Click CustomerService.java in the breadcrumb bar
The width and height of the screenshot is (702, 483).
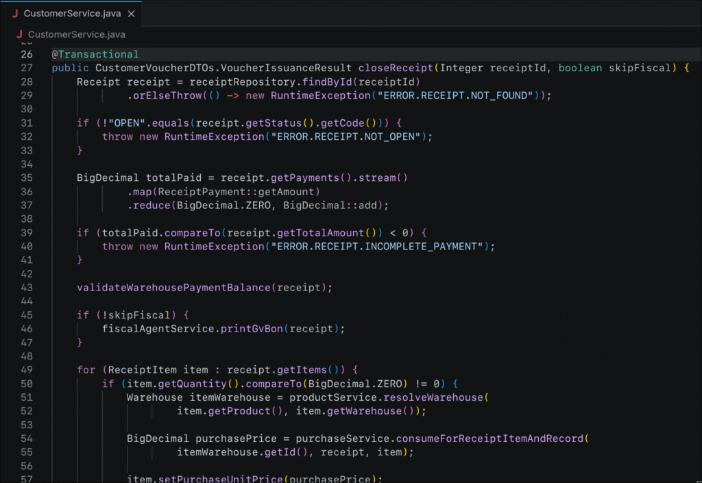pos(77,34)
